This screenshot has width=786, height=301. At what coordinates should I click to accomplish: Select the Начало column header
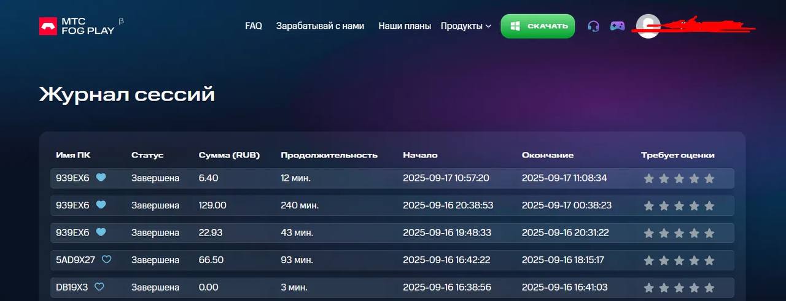pyautogui.click(x=420, y=155)
